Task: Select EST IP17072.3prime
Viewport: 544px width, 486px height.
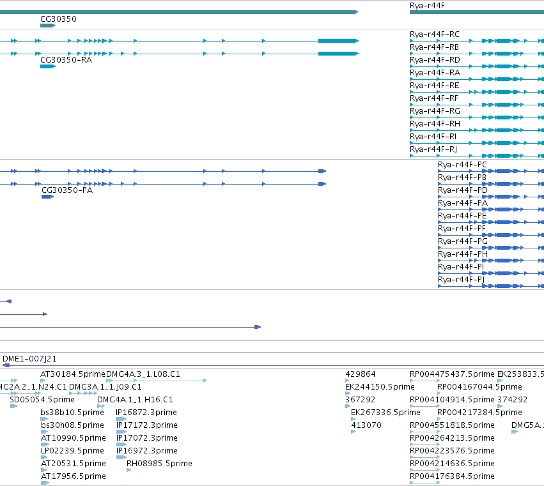Action: click(x=147, y=438)
